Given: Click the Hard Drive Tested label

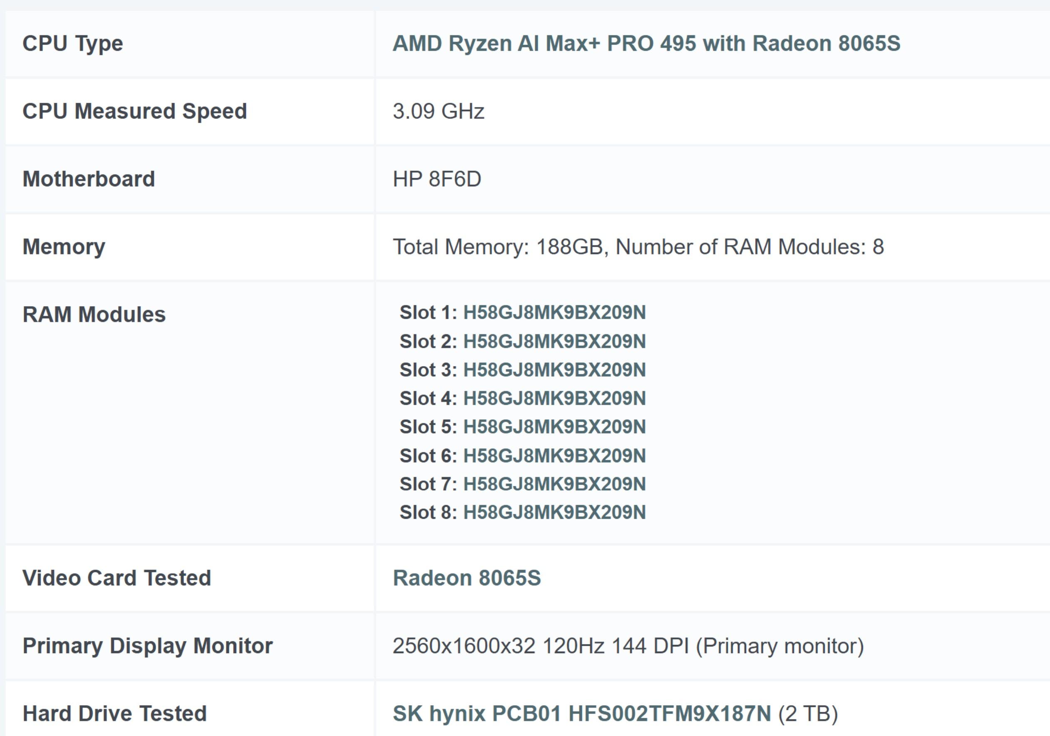Looking at the screenshot, I should coord(114,714).
